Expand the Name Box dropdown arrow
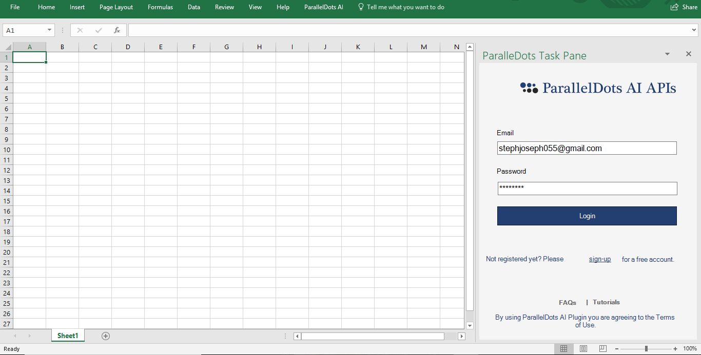 [x=50, y=30]
